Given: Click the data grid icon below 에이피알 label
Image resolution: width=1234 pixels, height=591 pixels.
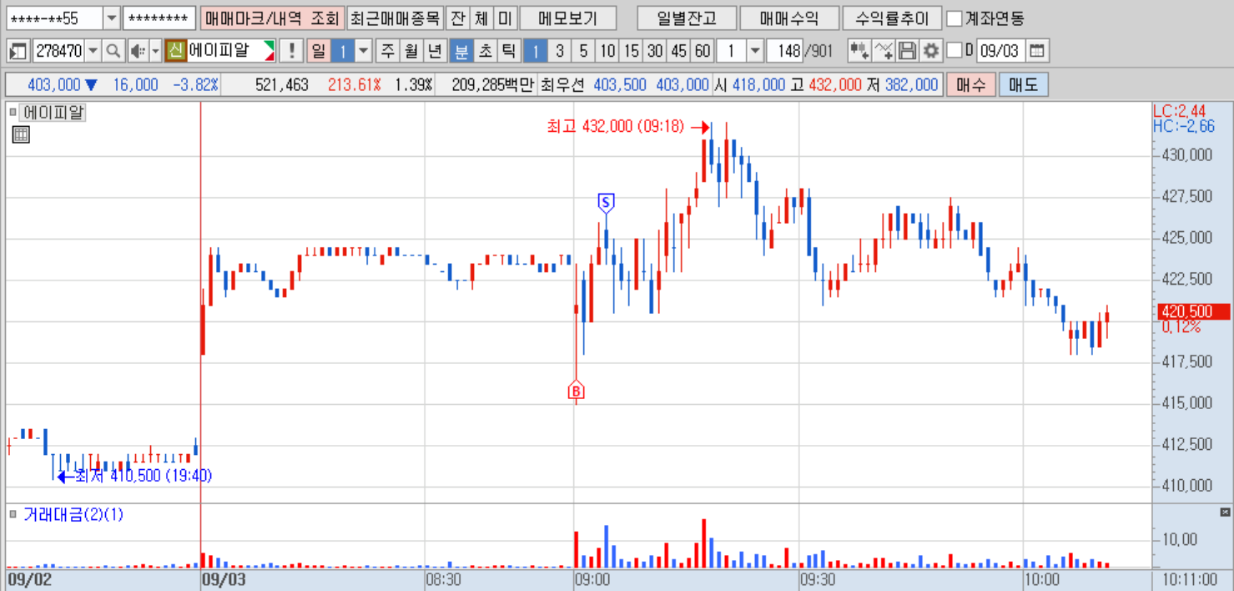Looking at the screenshot, I should (x=21, y=134).
